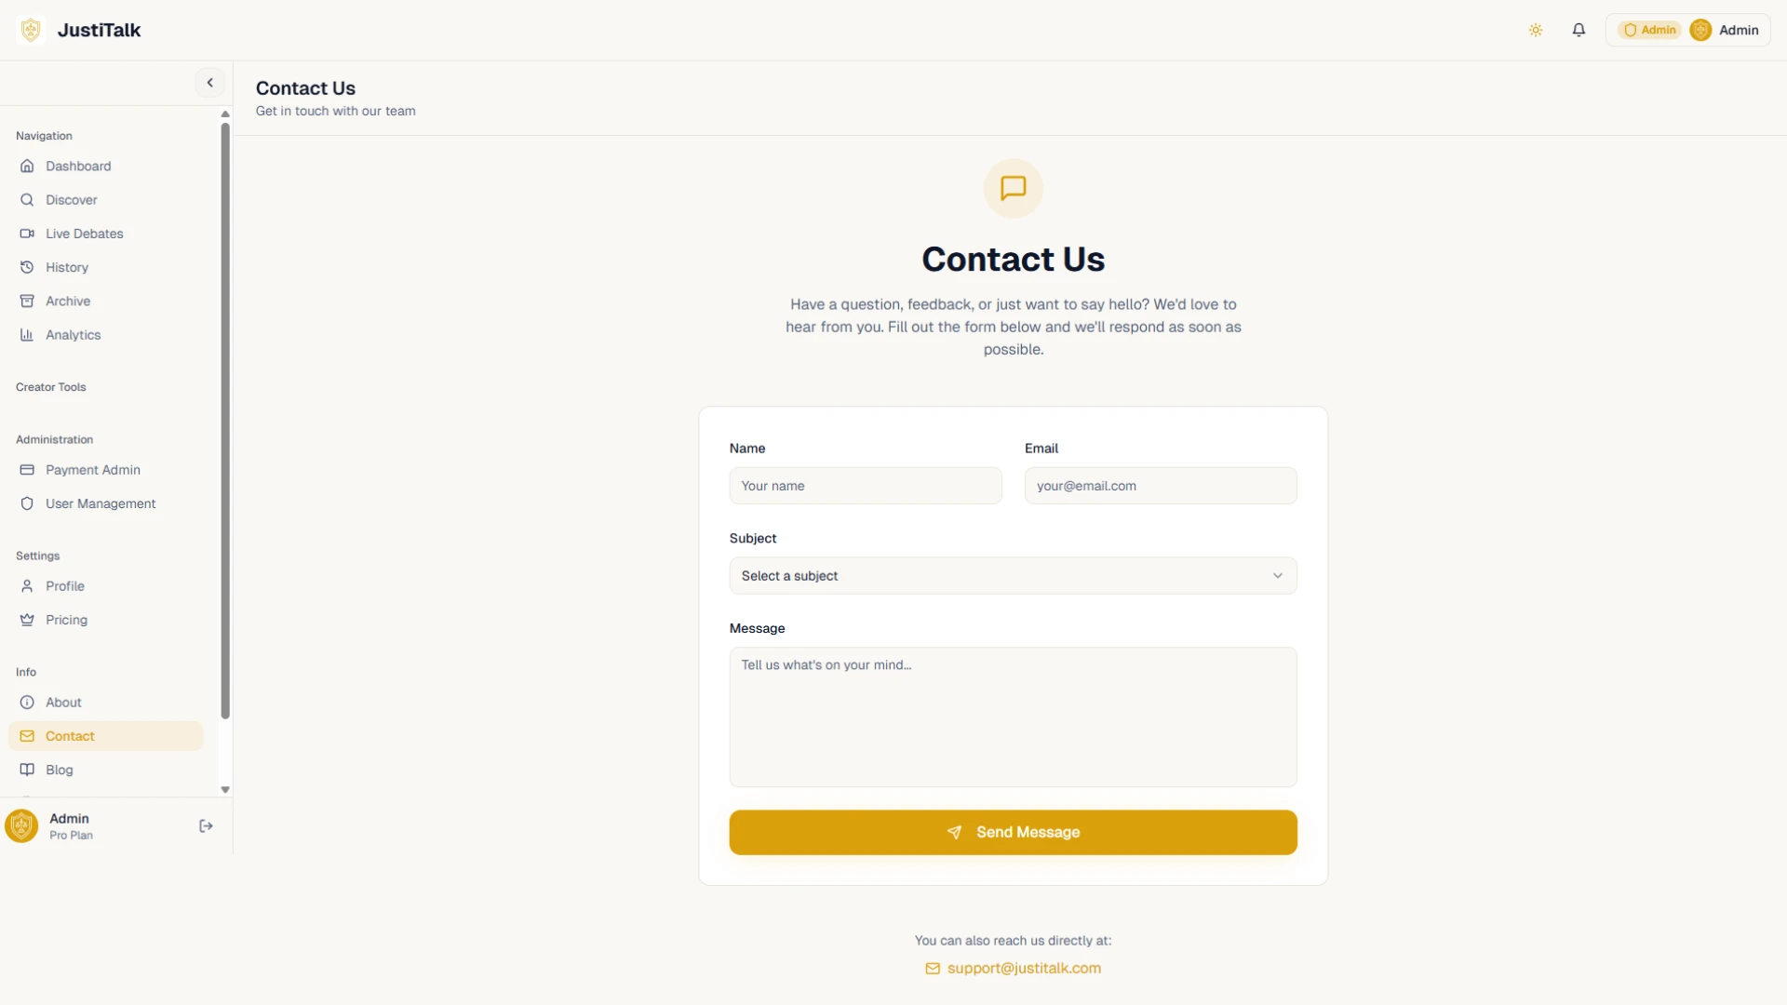Click the logout icon beside Admin Pro Plan

(x=207, y=826)
